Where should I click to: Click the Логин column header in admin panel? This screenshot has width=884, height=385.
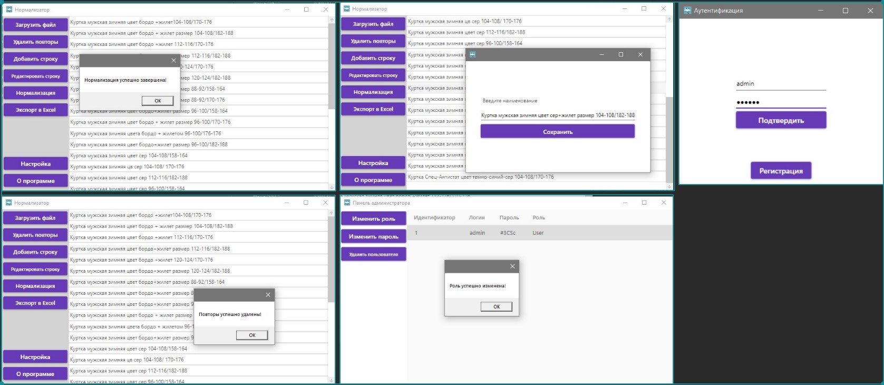tap(477, 217)
